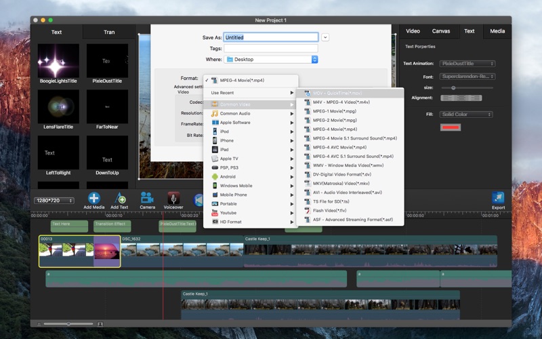Expand the Common Video submenu

(x=251, y=104)
